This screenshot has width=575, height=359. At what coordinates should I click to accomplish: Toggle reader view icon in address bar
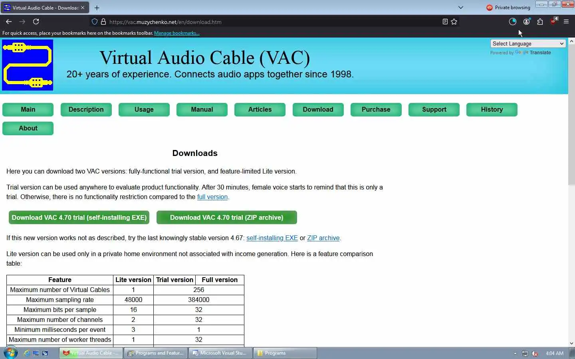pos(445,22)
